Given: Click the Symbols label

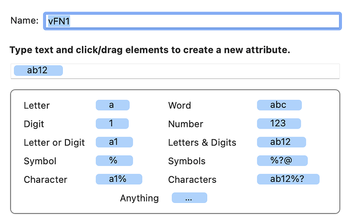Looking at the screenshot, I should pyautogui.click(x=187, y=161).
